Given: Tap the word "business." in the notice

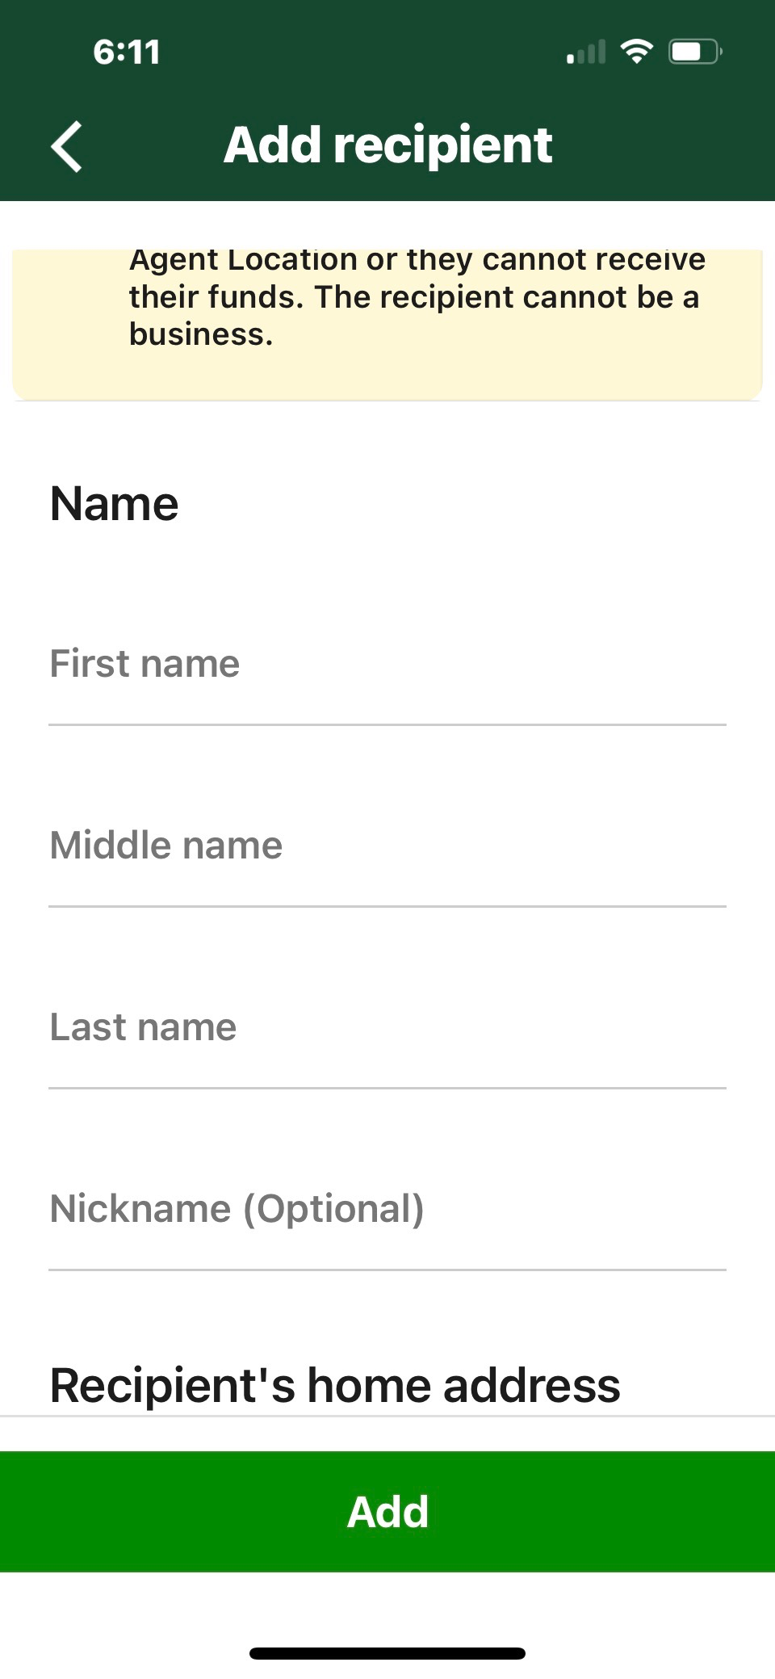Looking at the screenshot, I should (201, 334).
